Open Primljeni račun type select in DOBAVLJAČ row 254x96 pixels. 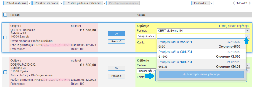(146, 71)
